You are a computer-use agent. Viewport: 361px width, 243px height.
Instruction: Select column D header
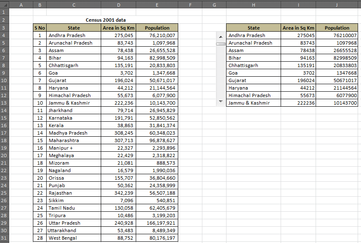(119, 5)
